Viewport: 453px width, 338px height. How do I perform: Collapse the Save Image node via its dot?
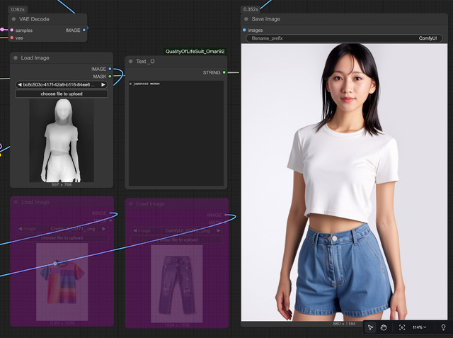click(x=246, y=19)
